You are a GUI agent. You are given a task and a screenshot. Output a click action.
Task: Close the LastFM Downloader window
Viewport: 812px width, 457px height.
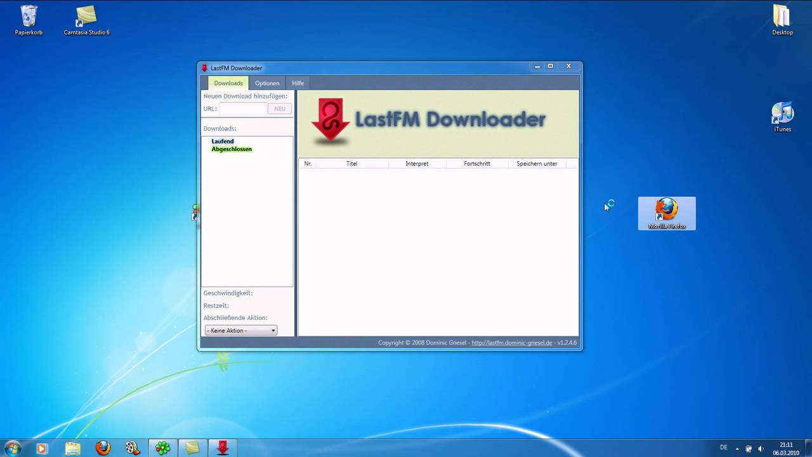click(x=568, y=66)
